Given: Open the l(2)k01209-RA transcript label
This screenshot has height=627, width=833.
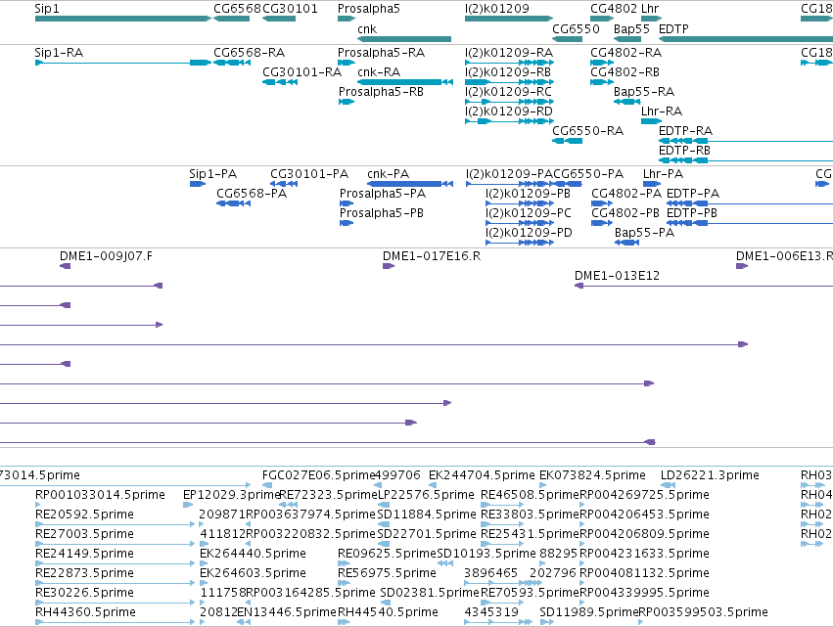Looking at the screenshot, I should (509, 53).
